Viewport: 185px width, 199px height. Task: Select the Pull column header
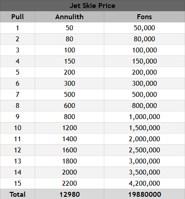point(17,17)
